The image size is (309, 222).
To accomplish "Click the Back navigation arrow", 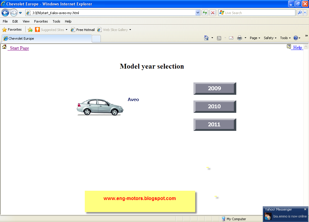I will tap(5, 13).
